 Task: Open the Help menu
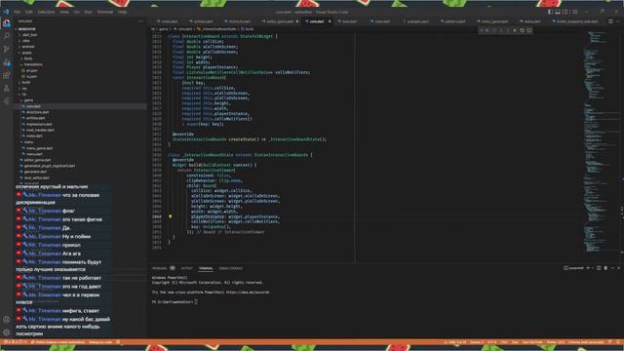click(x=122, y=12)
